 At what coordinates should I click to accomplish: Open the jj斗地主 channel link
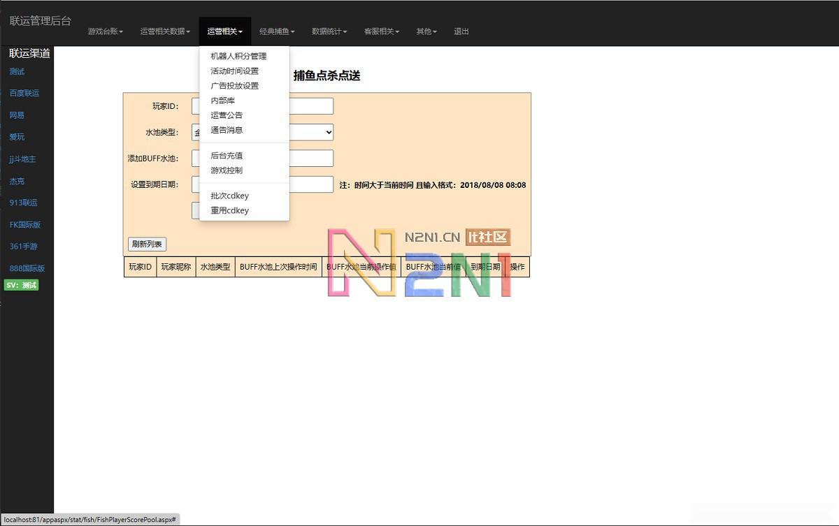click(x=22, y=159)
